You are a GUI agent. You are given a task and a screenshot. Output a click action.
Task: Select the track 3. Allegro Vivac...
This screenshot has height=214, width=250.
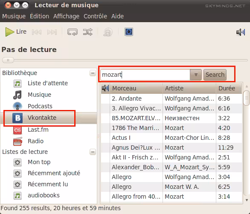(172, 109)
